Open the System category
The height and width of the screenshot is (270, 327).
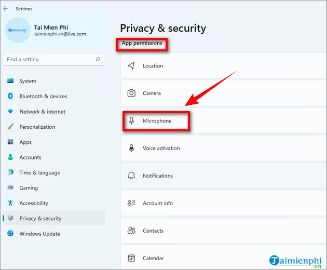[54, 81]
